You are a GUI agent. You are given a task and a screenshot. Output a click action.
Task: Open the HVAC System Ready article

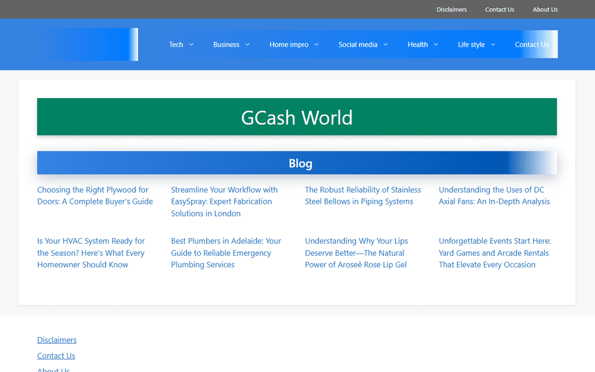tap(91, 253)
